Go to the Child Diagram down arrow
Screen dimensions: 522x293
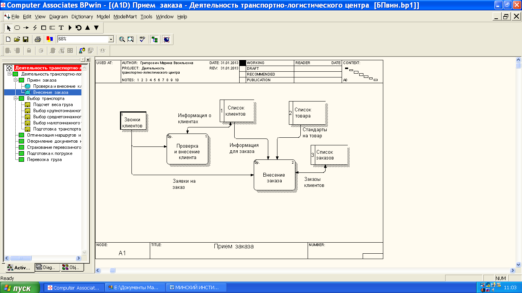click(96, 28)
